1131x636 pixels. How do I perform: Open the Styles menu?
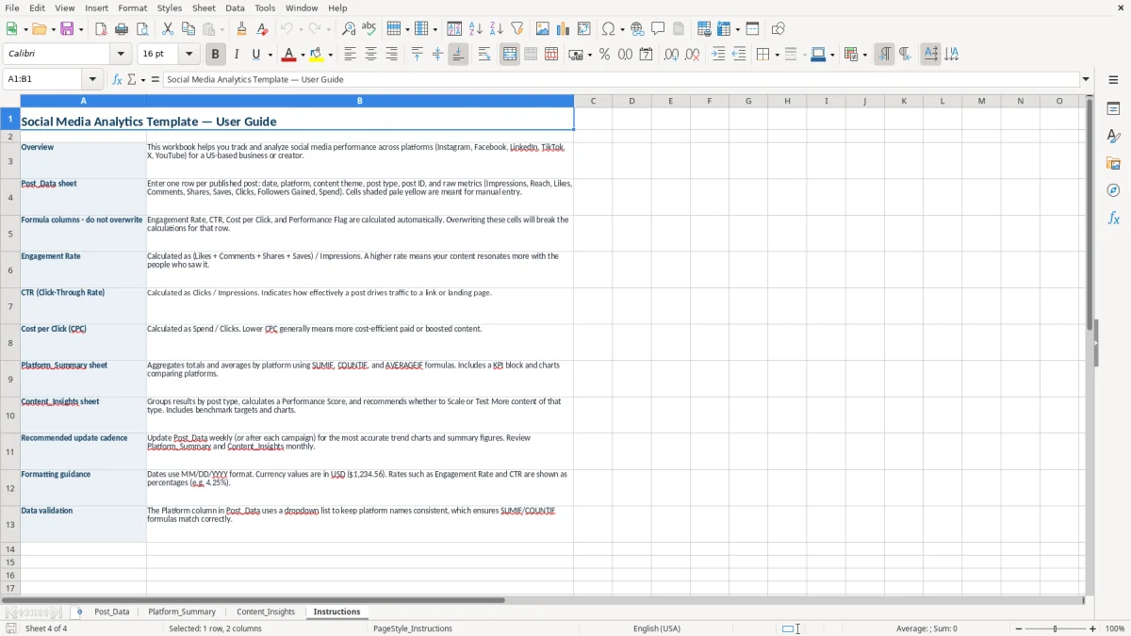point(170,8)
